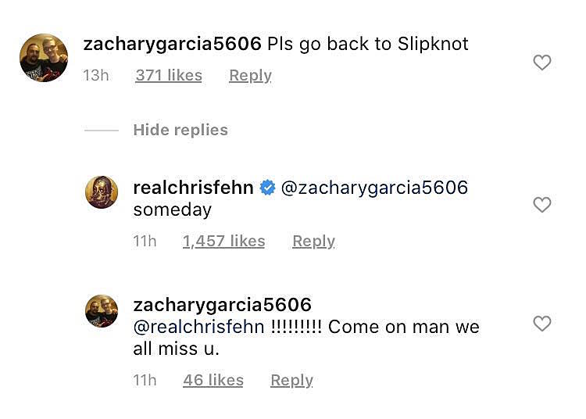Click the blue verified badge next to realchrisfehn
Viewport: 586px width, 419px height.
(x=267, y=188)
